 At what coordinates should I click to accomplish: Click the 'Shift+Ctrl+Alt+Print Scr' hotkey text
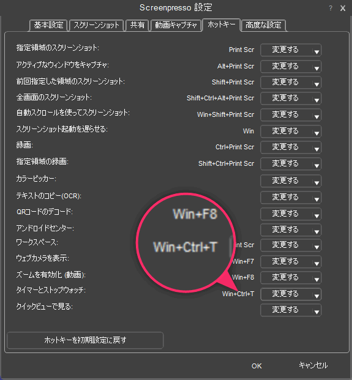[220, 99]
